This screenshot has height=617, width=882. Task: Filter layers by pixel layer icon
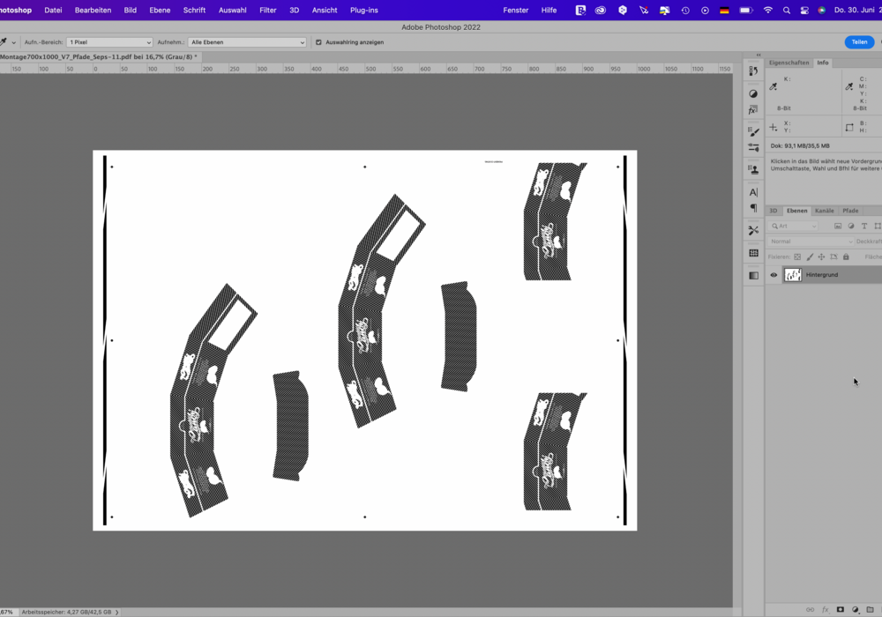[838, 226]
